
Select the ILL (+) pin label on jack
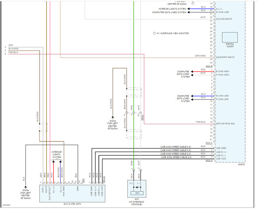tap(53, 190)
